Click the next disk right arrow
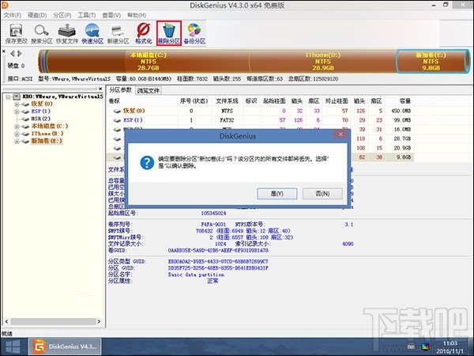Screen dimensions: 474x356 [x=19, y=54]
